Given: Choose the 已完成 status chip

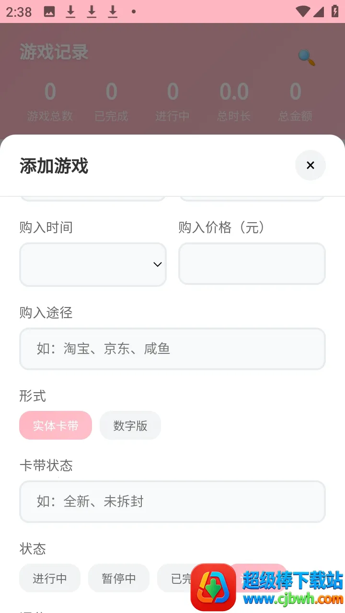Looking at the screenshot, I should click(175, 578).
